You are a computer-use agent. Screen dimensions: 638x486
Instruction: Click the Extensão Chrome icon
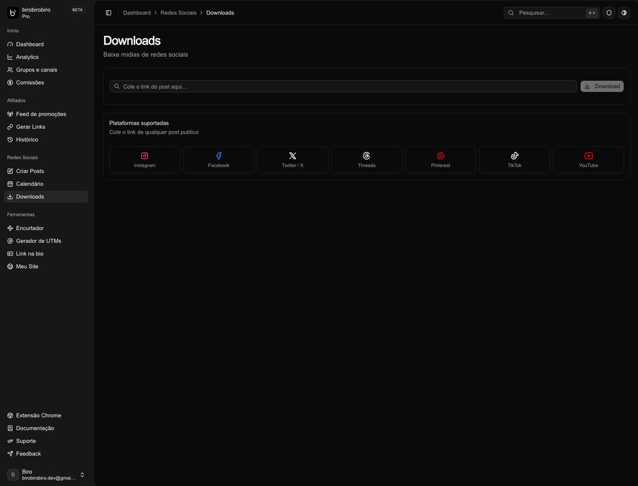(x=10, y=415)
